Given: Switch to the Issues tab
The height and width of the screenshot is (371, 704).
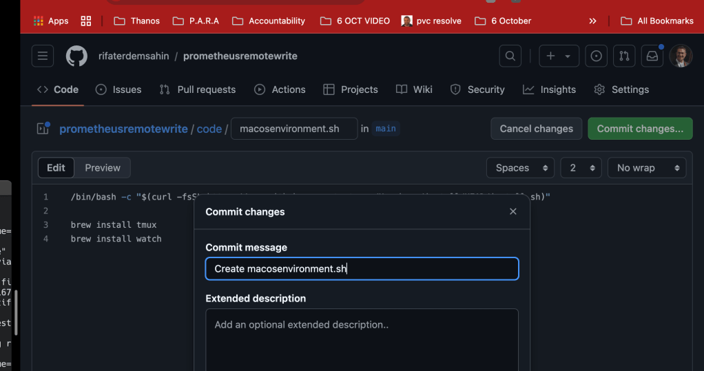Looking at the screenshot, I should [x=118, y=89].
